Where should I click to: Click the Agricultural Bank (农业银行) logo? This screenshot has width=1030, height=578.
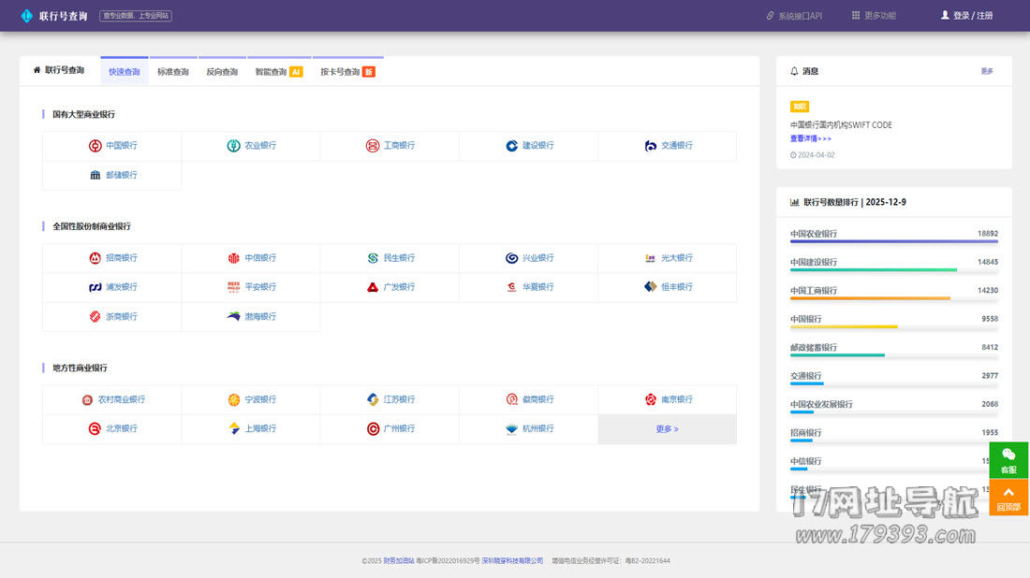(234, 146)
